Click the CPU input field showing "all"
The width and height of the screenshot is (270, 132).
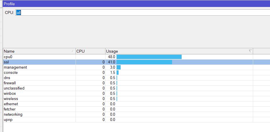tap(143, 13)
